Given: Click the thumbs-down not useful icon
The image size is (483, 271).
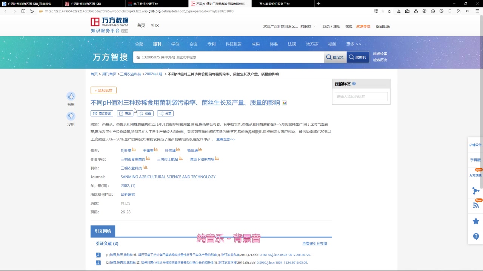Looking at the screenshot, I should click(x=71, y=116).
